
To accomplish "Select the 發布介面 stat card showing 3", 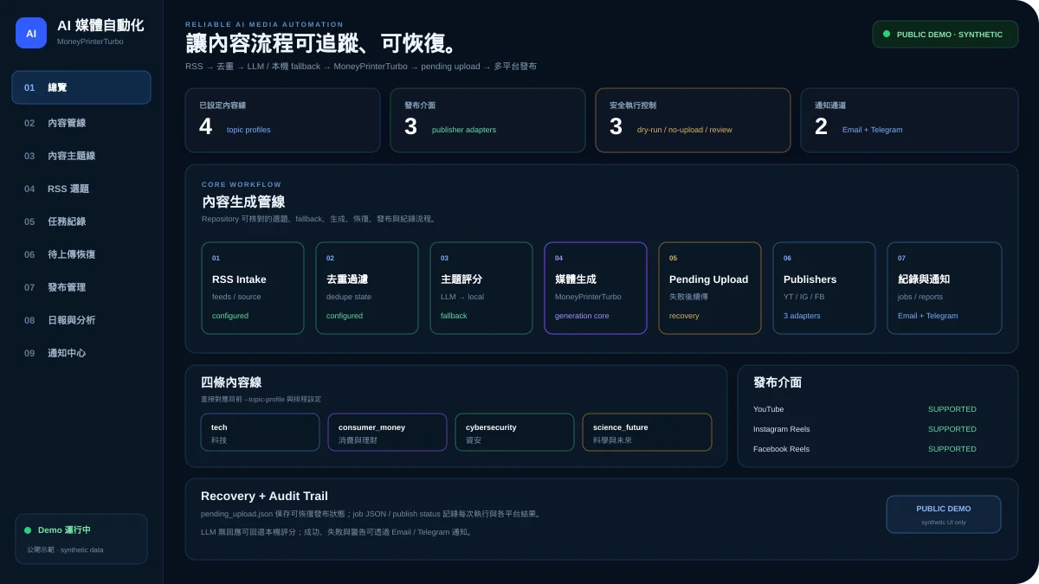I will click(487, 120).
